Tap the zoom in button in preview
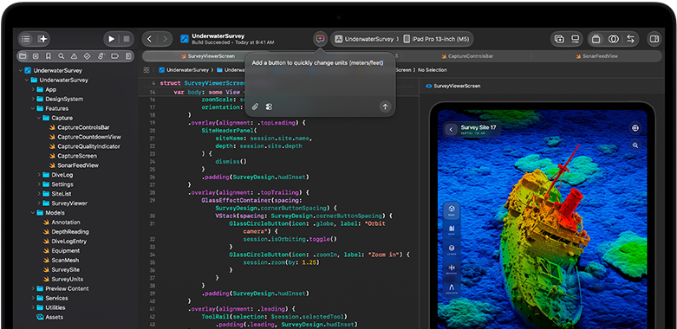Viewport: 677px width, 329px height. tap(635, 145)
